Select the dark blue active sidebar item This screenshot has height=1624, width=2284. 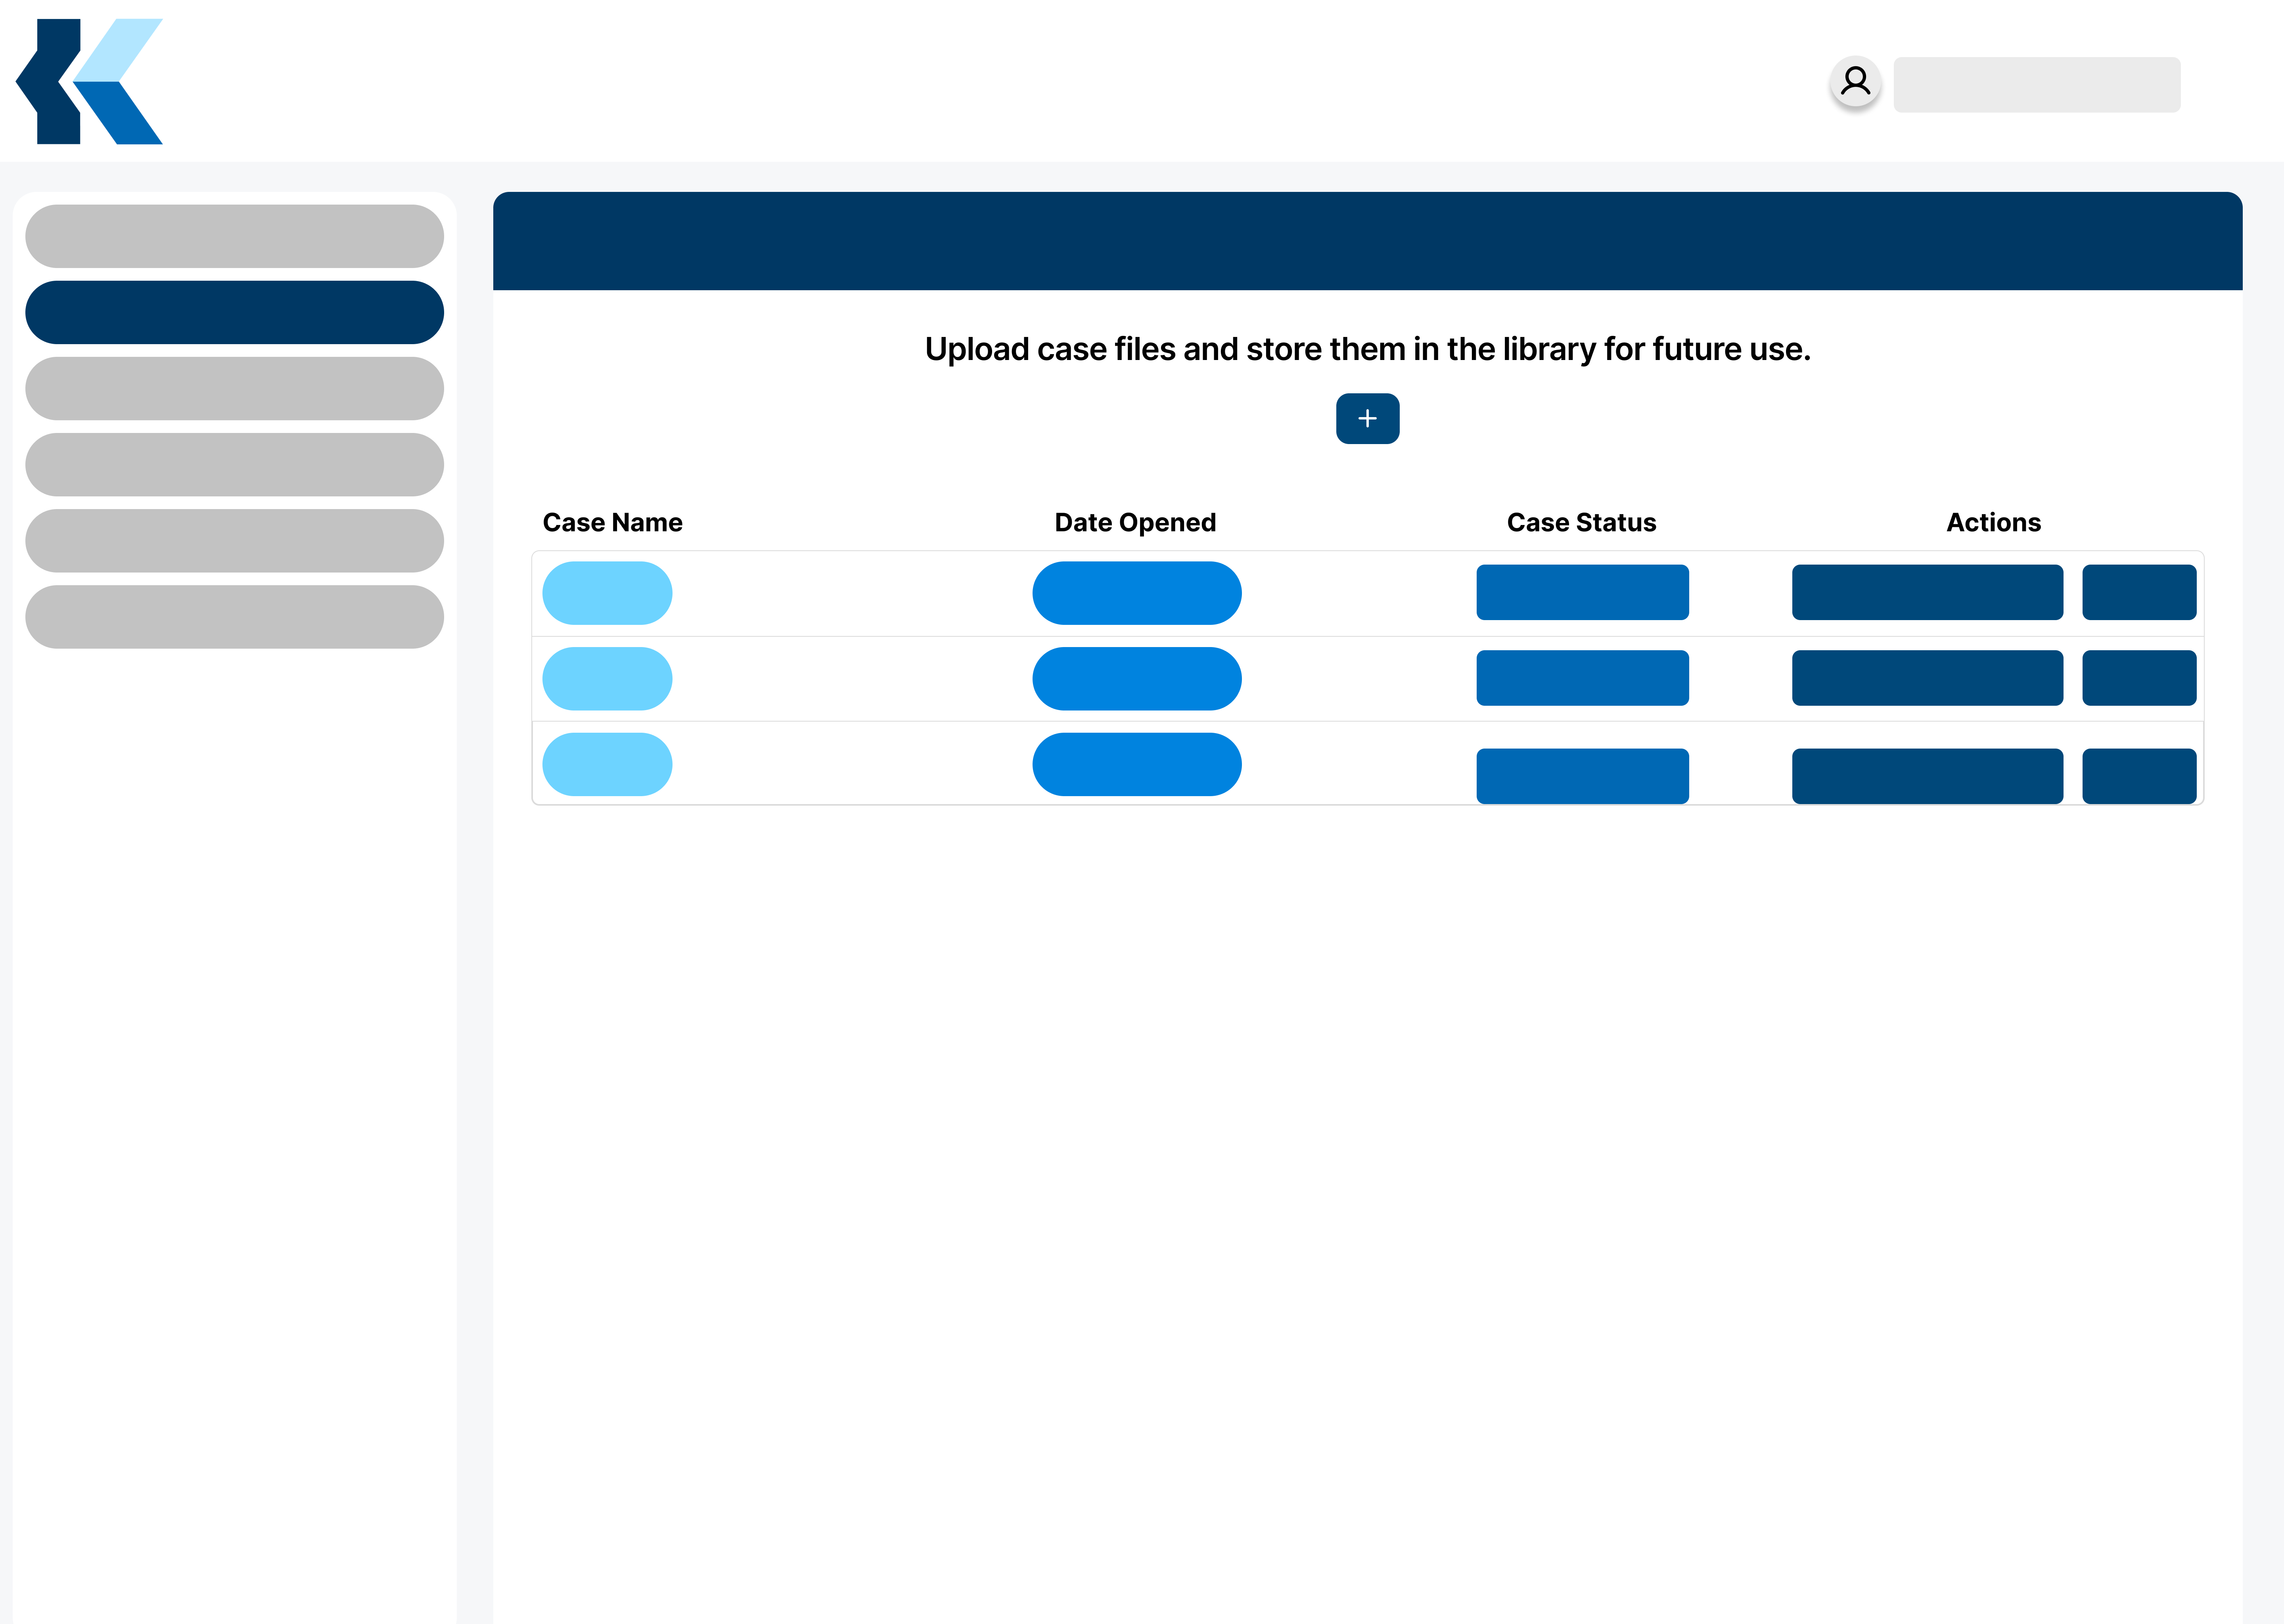[x=234, y=312]
